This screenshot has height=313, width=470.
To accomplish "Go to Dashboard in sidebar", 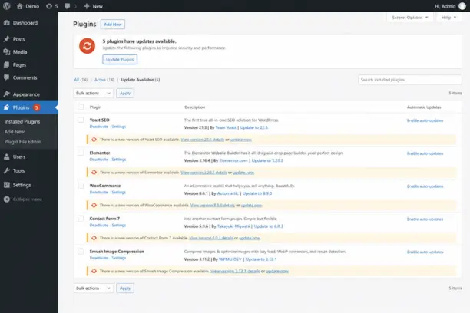I will click(x=25, y=23).
